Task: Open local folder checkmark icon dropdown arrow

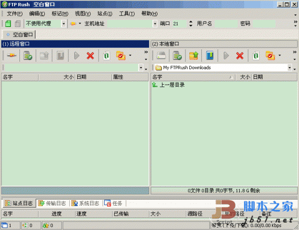Action: pyautogui.click(x=280, y=55)
